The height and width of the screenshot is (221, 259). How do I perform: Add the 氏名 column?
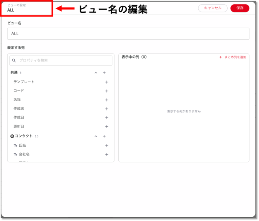tap(107, 146)
